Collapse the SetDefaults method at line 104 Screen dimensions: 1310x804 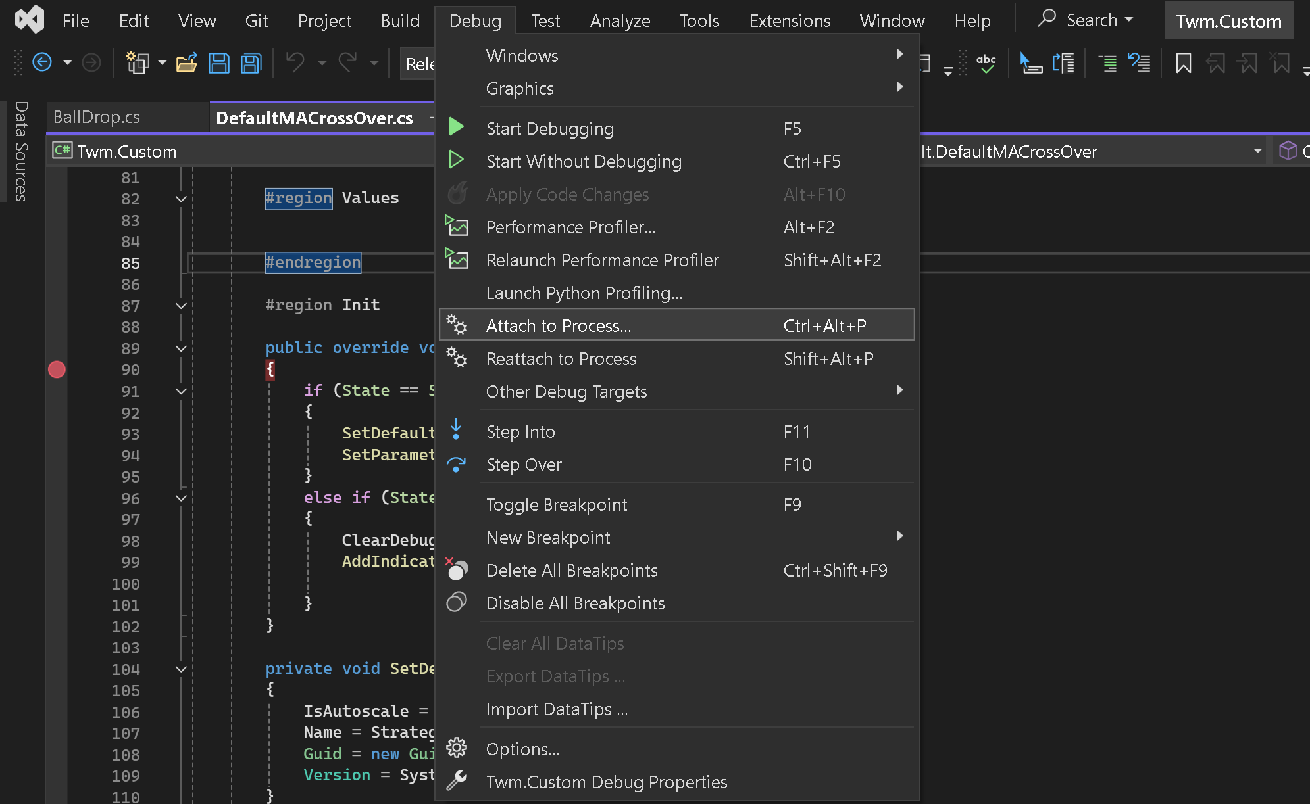point(181,669)
